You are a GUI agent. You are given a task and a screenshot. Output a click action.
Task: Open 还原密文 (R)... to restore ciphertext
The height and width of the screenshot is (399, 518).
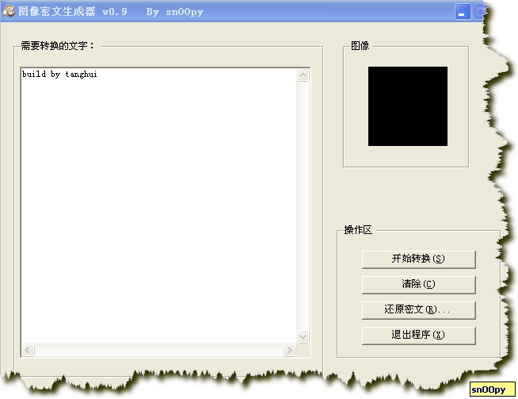[x=418, y=310]
